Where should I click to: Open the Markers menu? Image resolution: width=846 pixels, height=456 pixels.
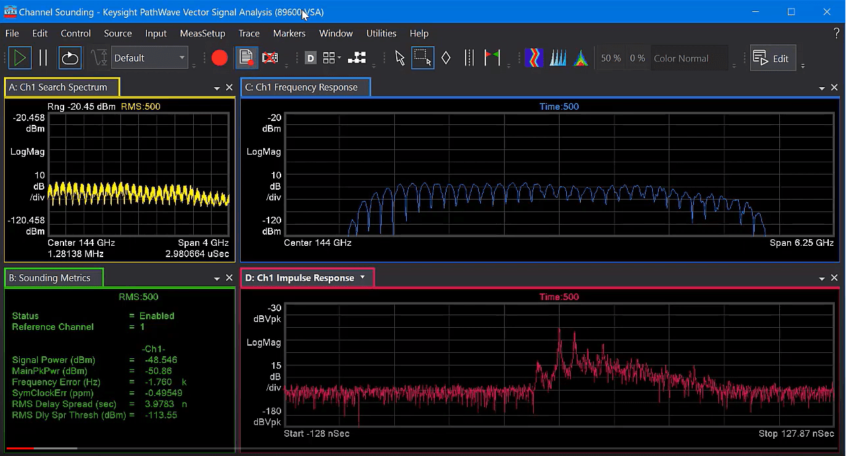click(289, 33)
